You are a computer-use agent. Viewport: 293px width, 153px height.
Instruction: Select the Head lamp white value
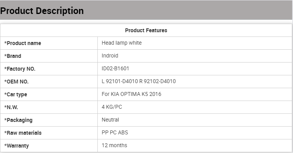[x=122, y=43]
